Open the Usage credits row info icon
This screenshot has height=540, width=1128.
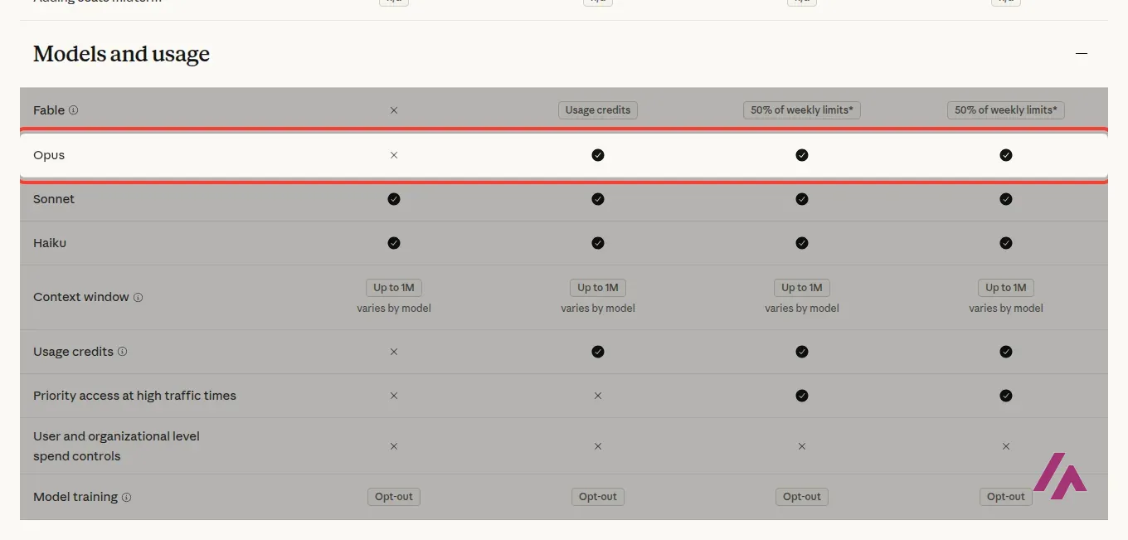click(x=122, y=352)
